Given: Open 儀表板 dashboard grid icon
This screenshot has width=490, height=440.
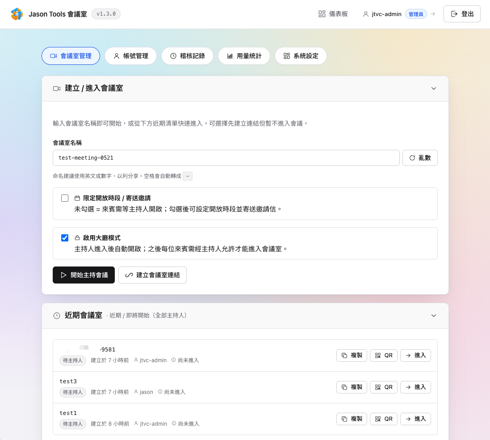Looking at the screenshot, I should coord(322,14).
